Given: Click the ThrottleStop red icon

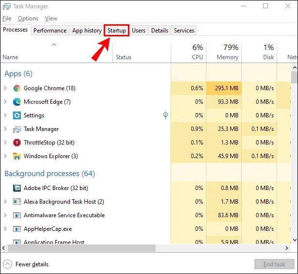Looking at the screenshot, I should (17, 143).
